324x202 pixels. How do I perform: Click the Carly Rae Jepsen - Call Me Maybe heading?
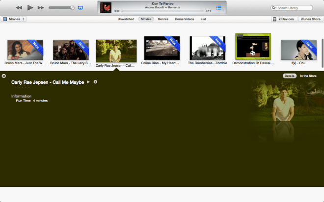48,82
